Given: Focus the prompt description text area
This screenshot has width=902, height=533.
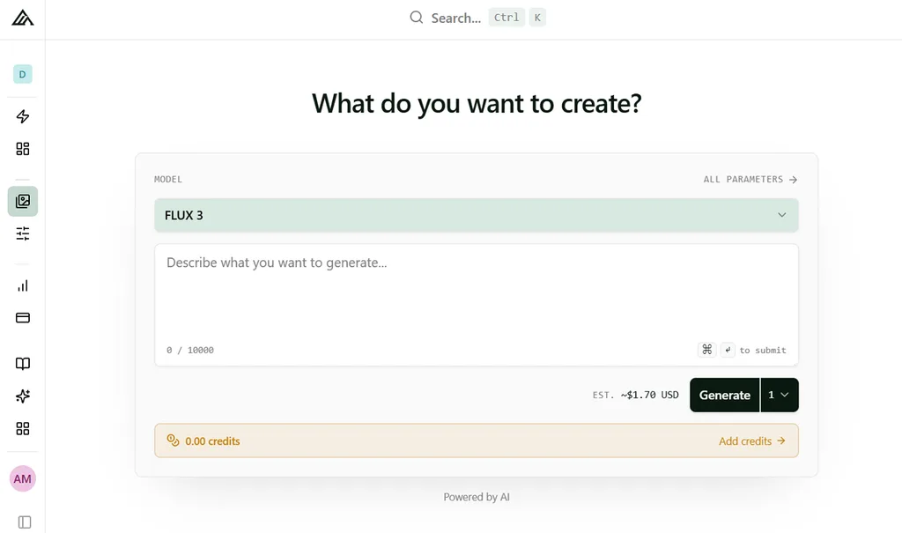Looking at the screenshot, I should (x=477, y=305).
